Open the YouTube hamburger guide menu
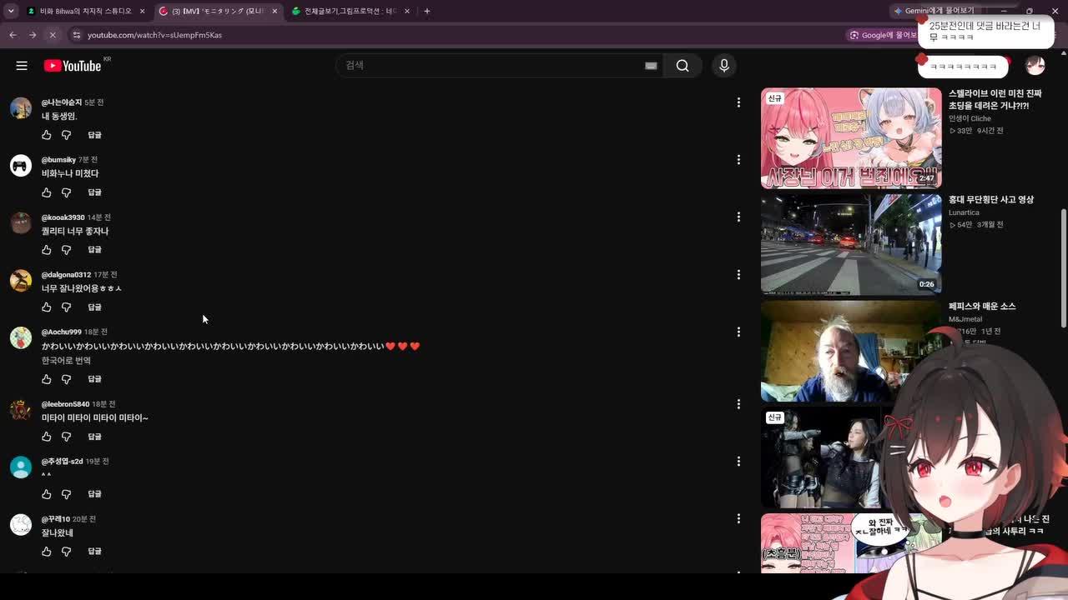Viewport: 1068px width, 600px height. [22, 66]
